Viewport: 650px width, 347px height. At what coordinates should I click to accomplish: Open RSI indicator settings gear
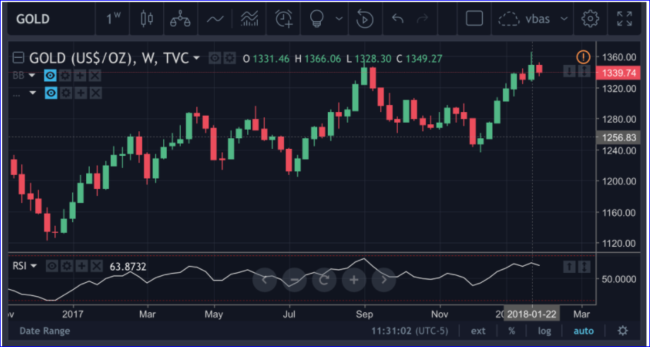(x=66, y=266)
